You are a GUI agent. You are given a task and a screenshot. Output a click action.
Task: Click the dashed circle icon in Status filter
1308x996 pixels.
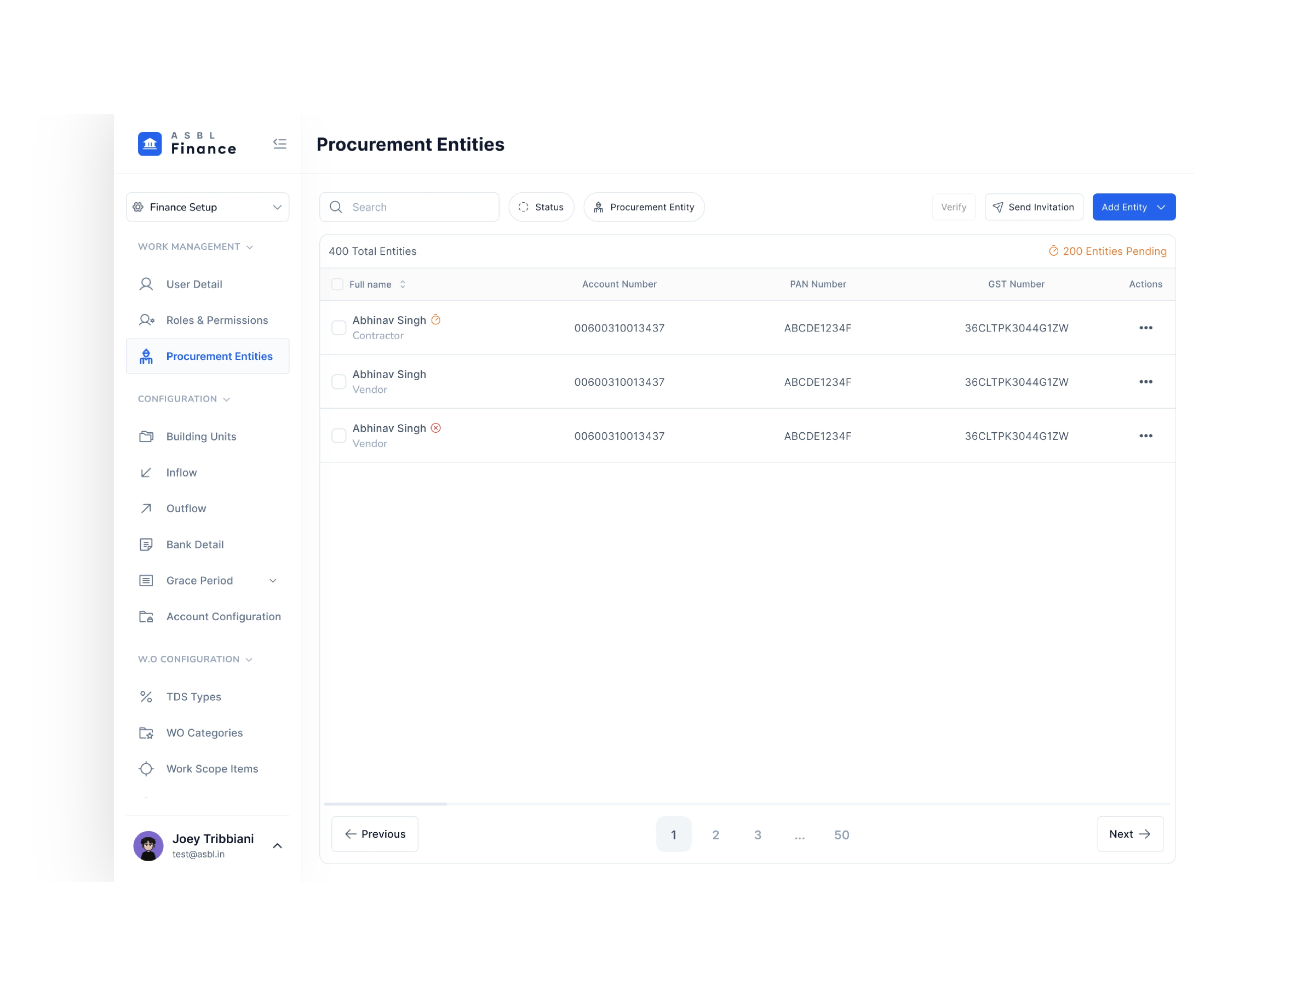pos(523,207)
